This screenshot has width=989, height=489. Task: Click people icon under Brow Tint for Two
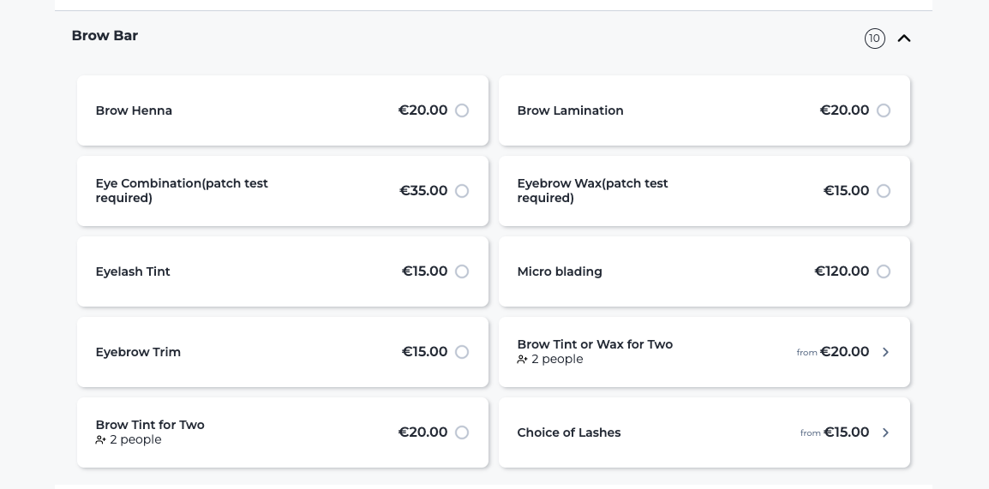pos(100,440)
